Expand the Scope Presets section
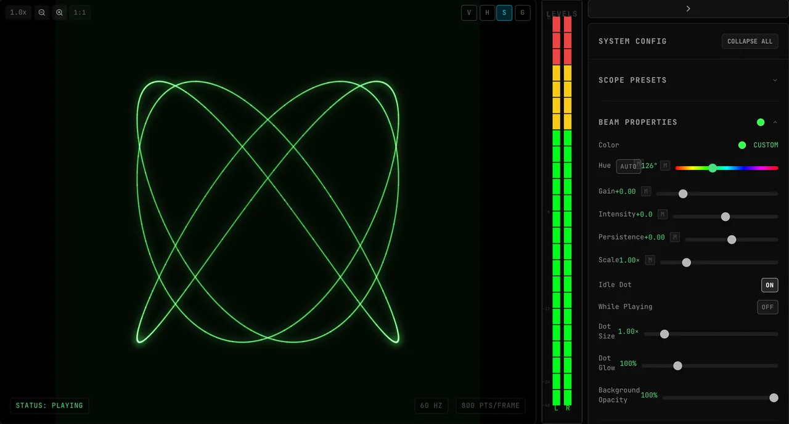The image size is (789, 424). pyautogui.click(x=688, y=80)
